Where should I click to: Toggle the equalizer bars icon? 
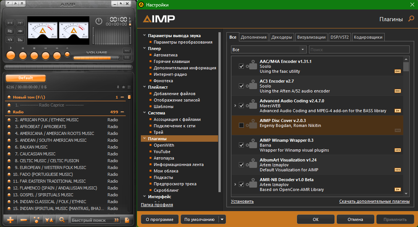point(20,40)
